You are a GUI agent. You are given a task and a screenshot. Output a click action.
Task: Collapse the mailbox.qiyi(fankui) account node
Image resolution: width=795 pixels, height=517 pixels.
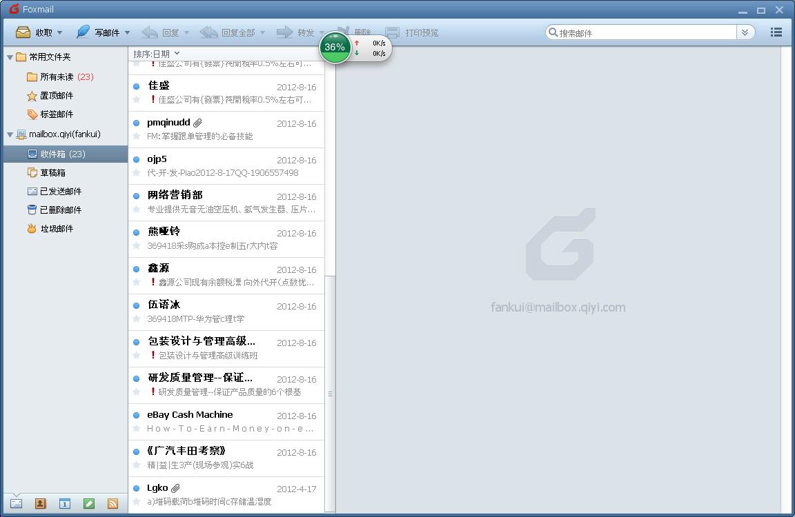[10, 134]
